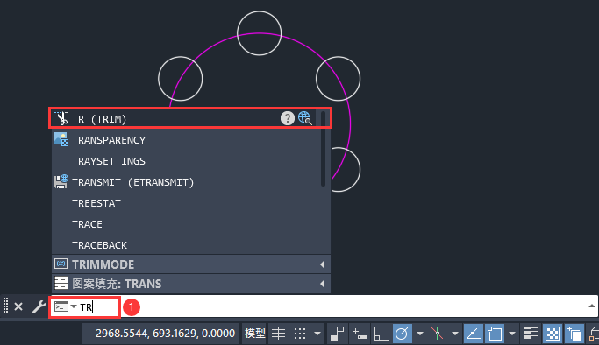Viewport: 599px width, 345px height.
Task: Pick TRACE from the command list
Action: click(186, 224)
